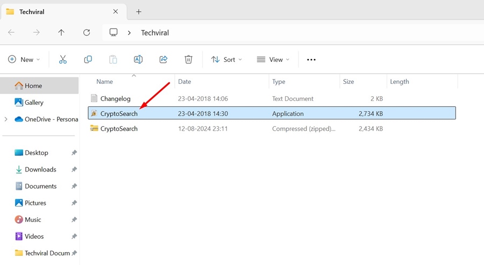Click the CryptoSearch zipped folder icon
484x265 pixels.
tap(94, 128)
